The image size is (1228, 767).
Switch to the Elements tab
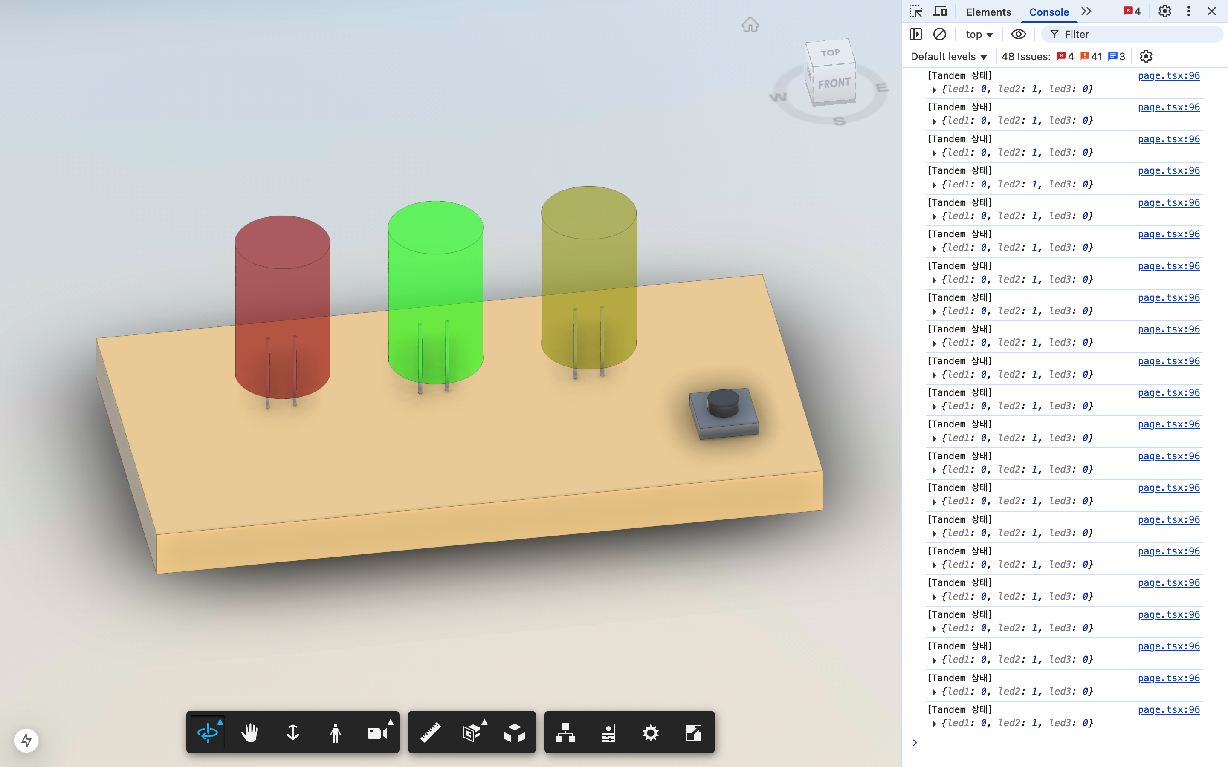(988, 12)
